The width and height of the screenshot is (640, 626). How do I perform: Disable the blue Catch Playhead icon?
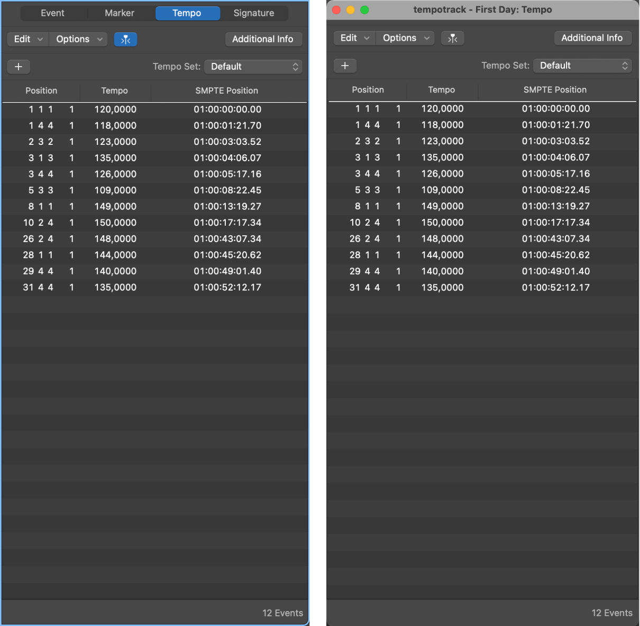[x=125, y=39]
